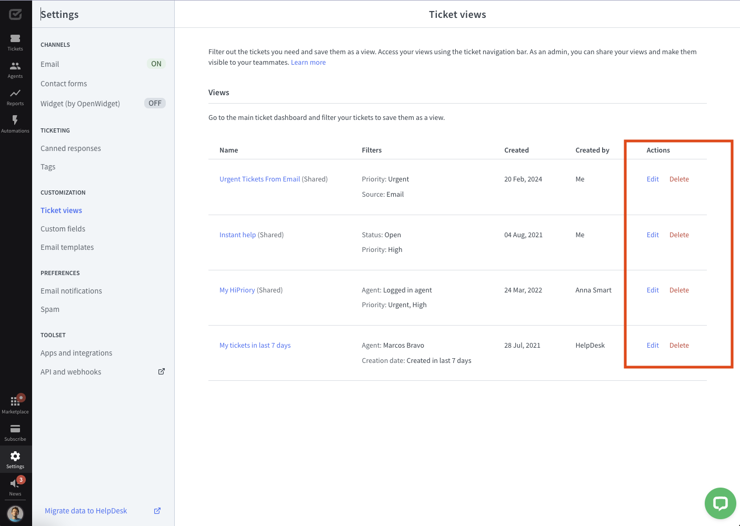
Task: Open API and webhooks
Action: coord(71,372)
